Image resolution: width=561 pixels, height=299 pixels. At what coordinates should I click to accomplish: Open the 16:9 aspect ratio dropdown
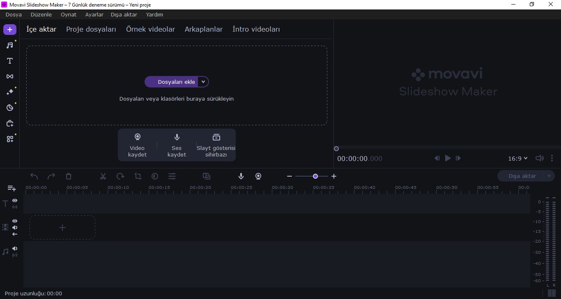(517, 159)
